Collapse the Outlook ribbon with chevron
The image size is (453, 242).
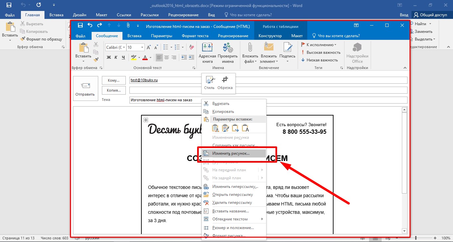click(x=405, y=68)
